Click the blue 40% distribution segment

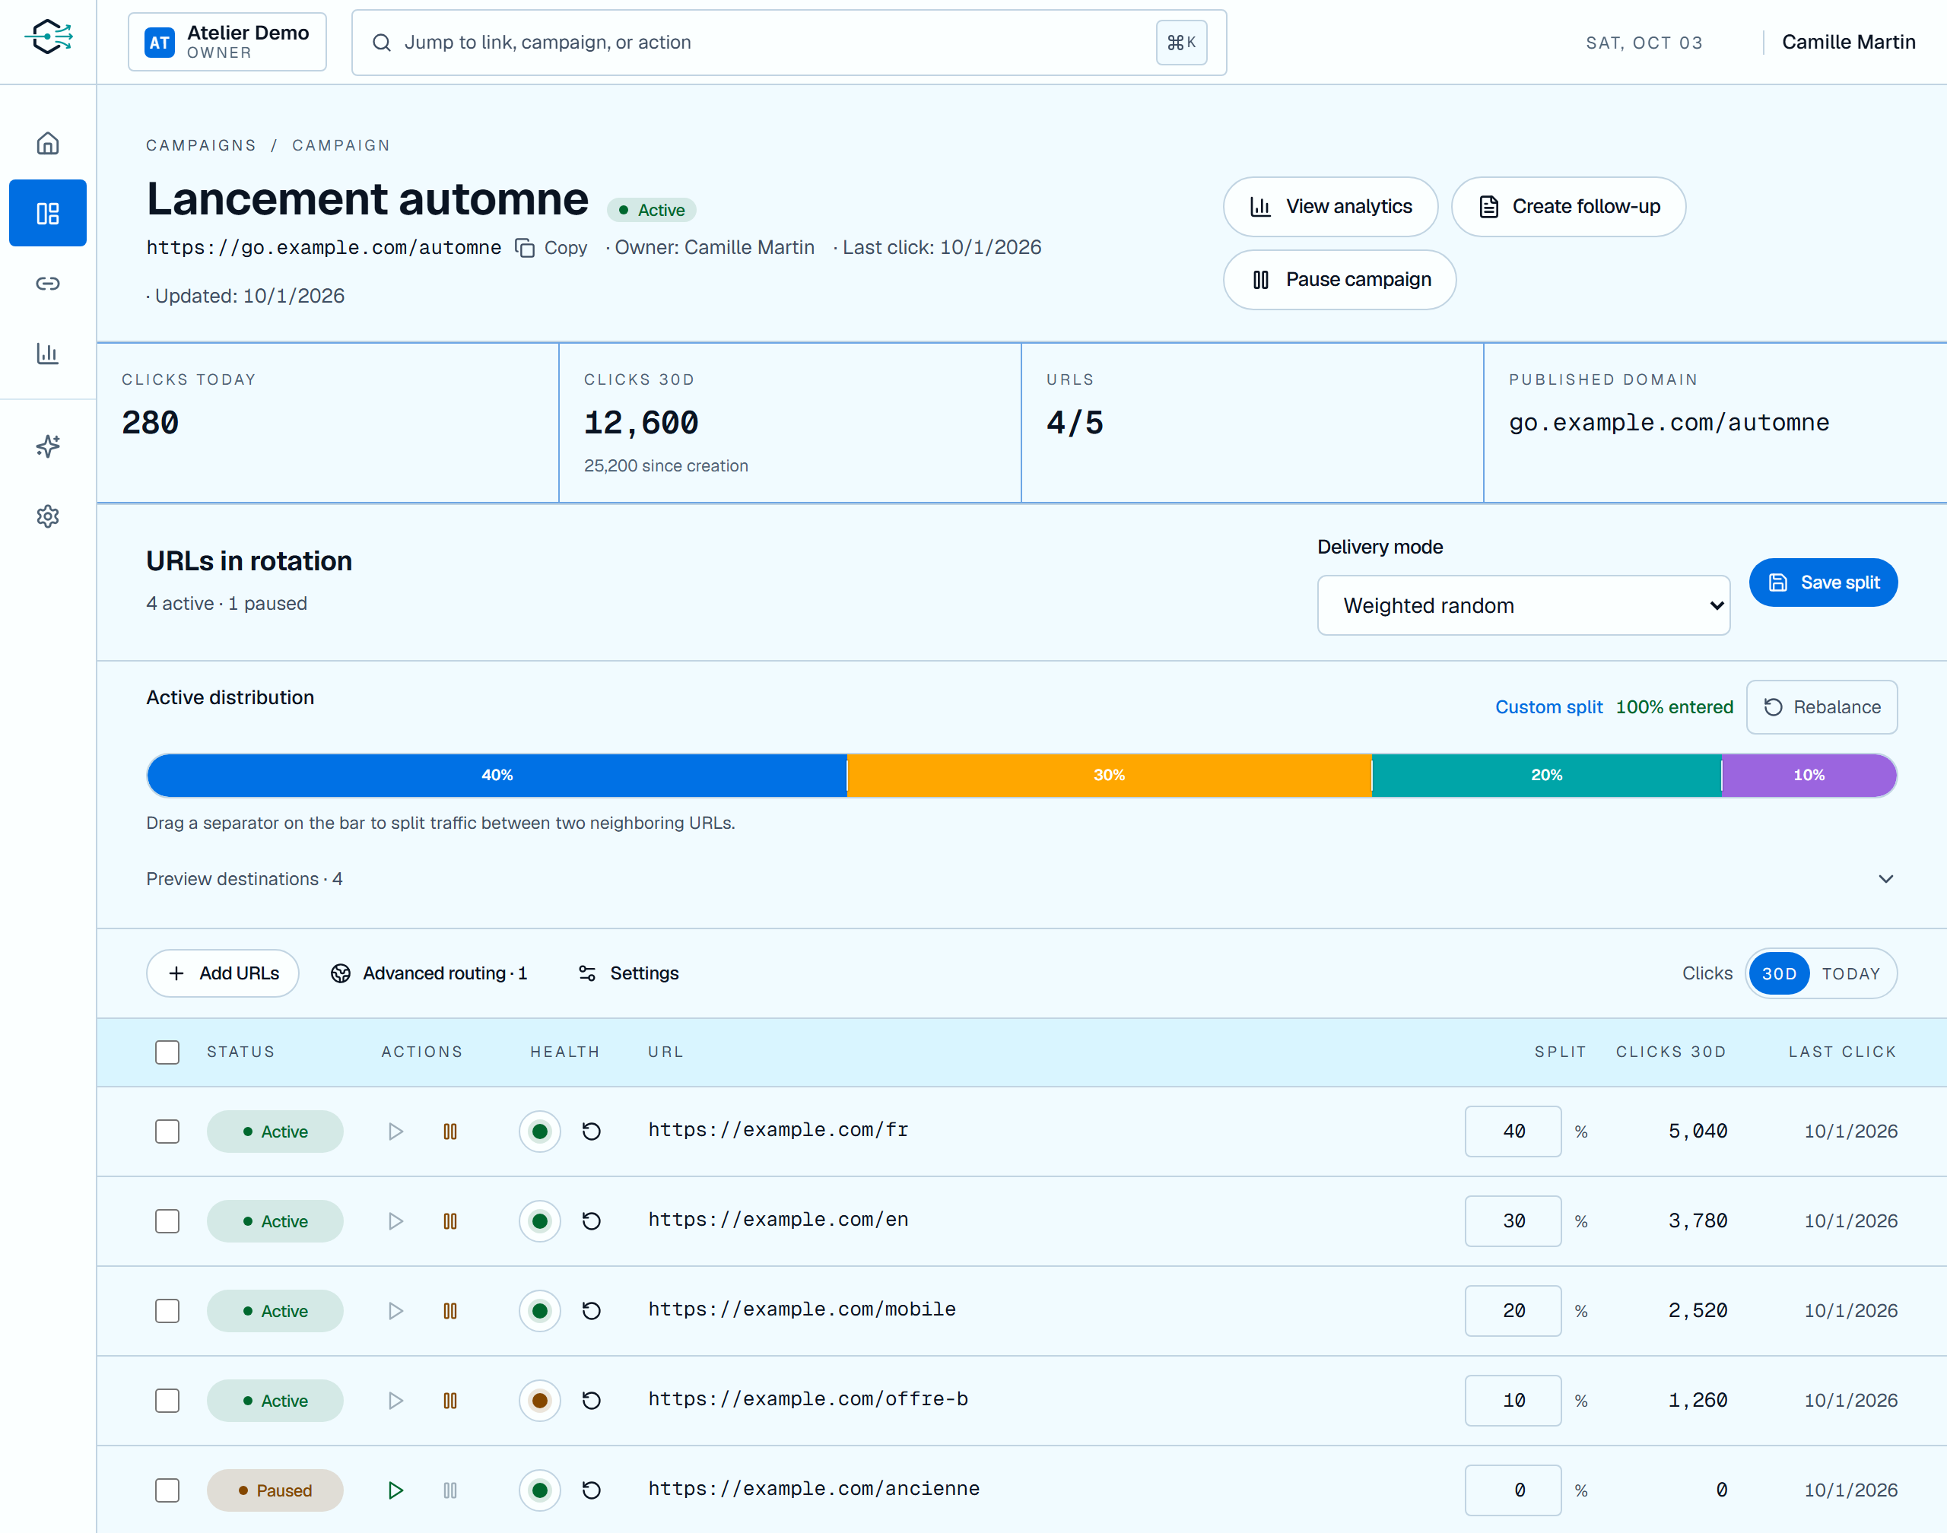[x=497, y=776]
